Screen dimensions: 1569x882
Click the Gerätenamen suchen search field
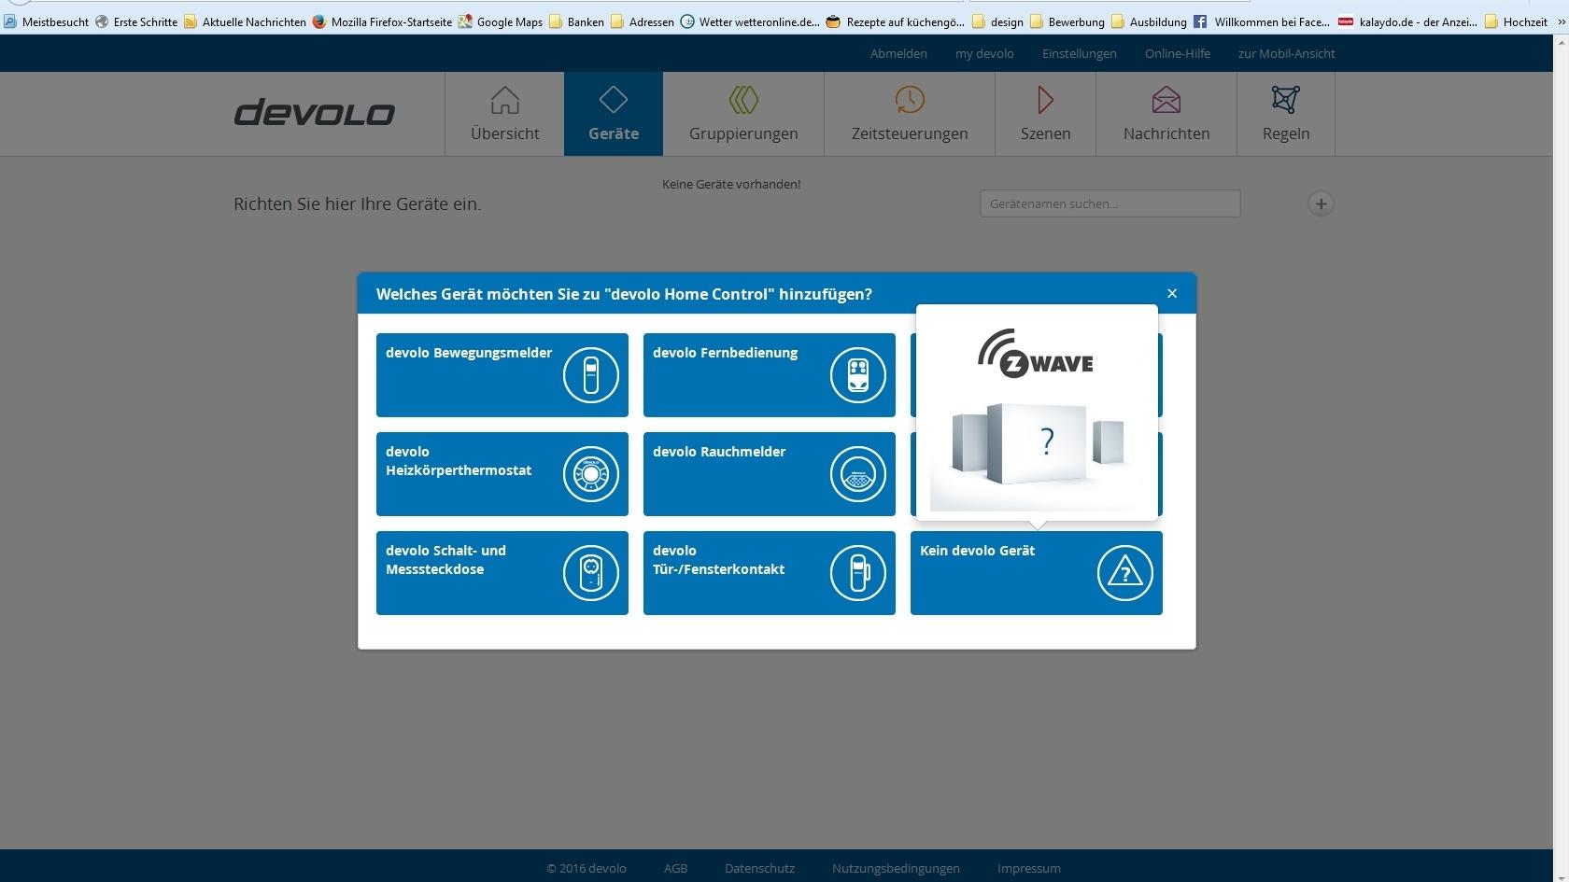tap(1110, 204)
